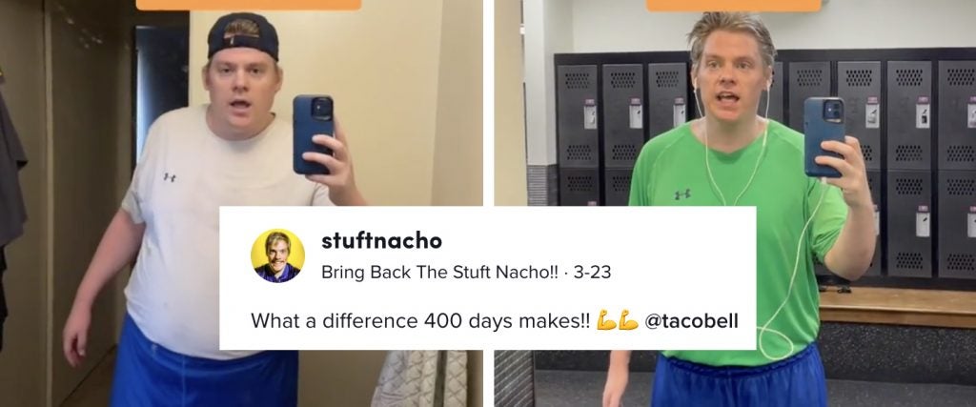Click the Under Armour logo on green shirt
This screenshot has width=976, height=407.
(682, 194)
